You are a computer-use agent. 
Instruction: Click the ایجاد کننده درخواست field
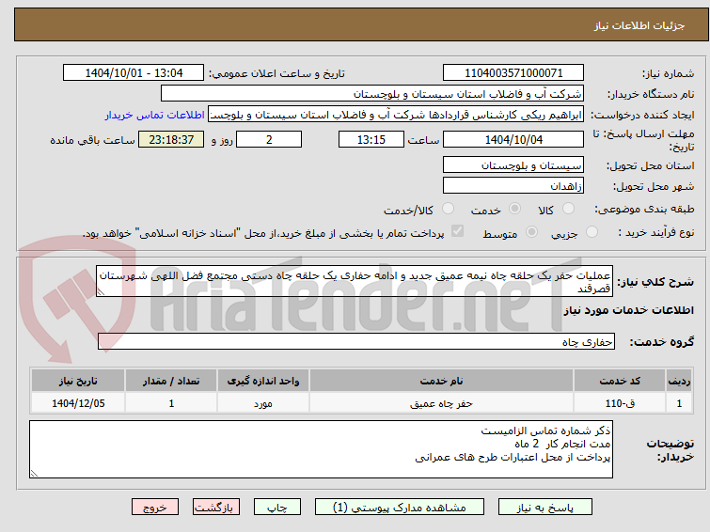click(x=396, y=115)
